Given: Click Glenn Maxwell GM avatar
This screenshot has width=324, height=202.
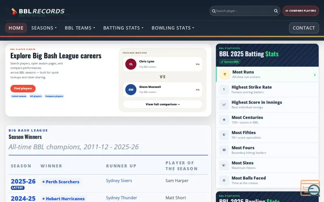Looking at the screenshot, I should click(x=131, y=89).
